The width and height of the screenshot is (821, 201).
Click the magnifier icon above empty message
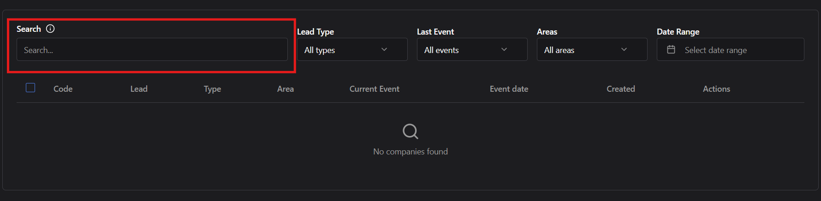coord(410,131)
